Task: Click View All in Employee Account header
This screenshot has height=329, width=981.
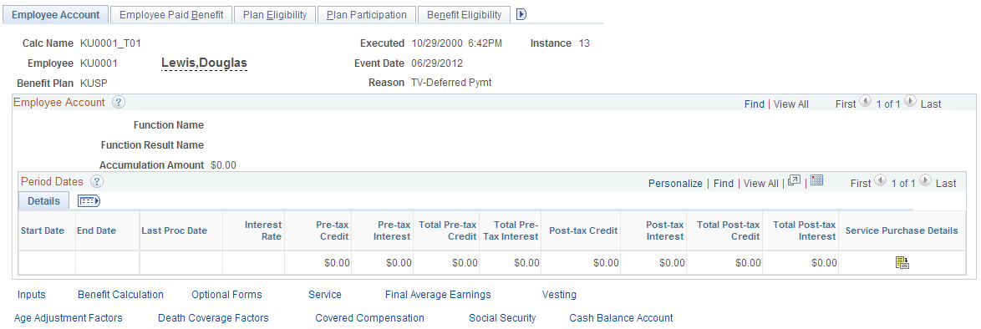Action: 790,104
